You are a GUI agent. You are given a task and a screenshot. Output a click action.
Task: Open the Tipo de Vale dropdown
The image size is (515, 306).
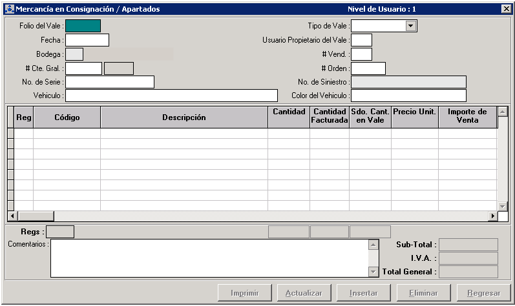[410, 26]
